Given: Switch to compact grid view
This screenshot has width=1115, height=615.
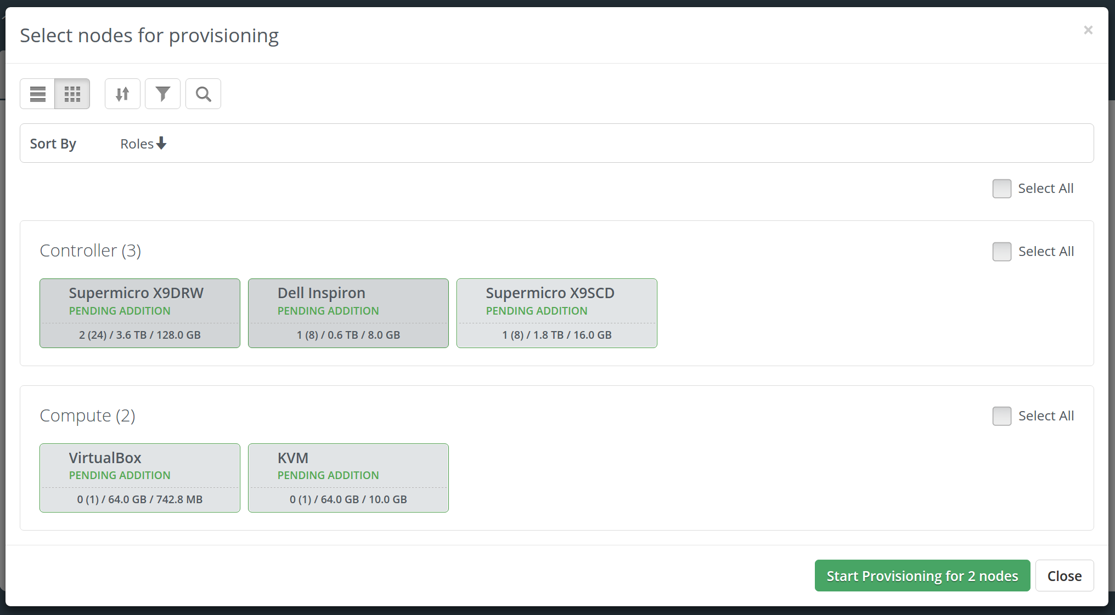Looking at the screenshot, I should [72, 94].
